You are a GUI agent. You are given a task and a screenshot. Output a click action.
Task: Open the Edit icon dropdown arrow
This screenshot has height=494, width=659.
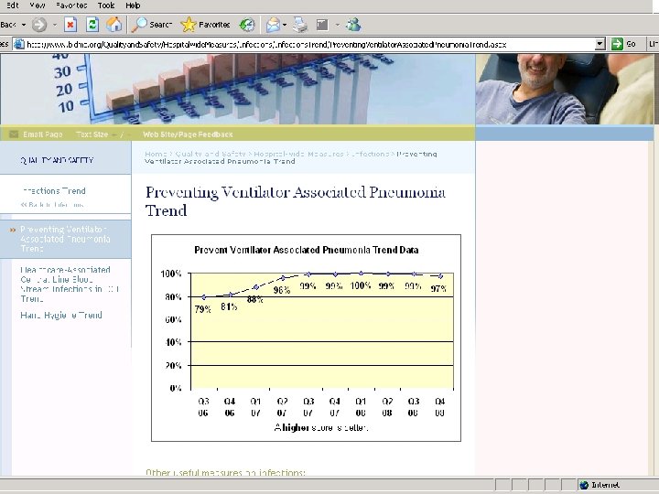[x=337, y=25]
